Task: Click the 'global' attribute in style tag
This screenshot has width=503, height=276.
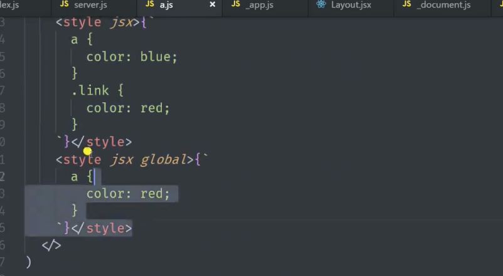Action: coord(164,159)
